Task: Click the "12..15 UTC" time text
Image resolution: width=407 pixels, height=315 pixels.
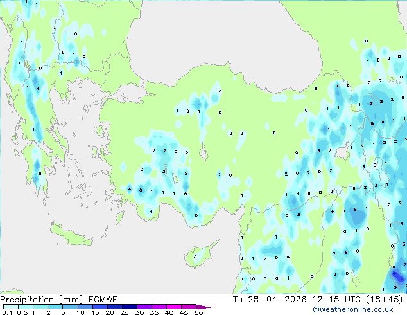Action: tap(336, 300)
